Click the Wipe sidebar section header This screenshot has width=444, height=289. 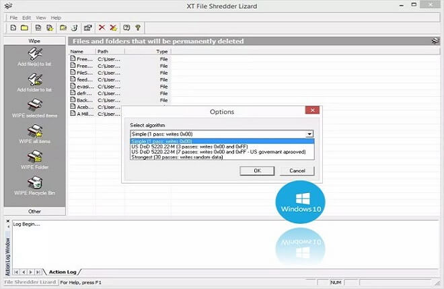point(34,41)
